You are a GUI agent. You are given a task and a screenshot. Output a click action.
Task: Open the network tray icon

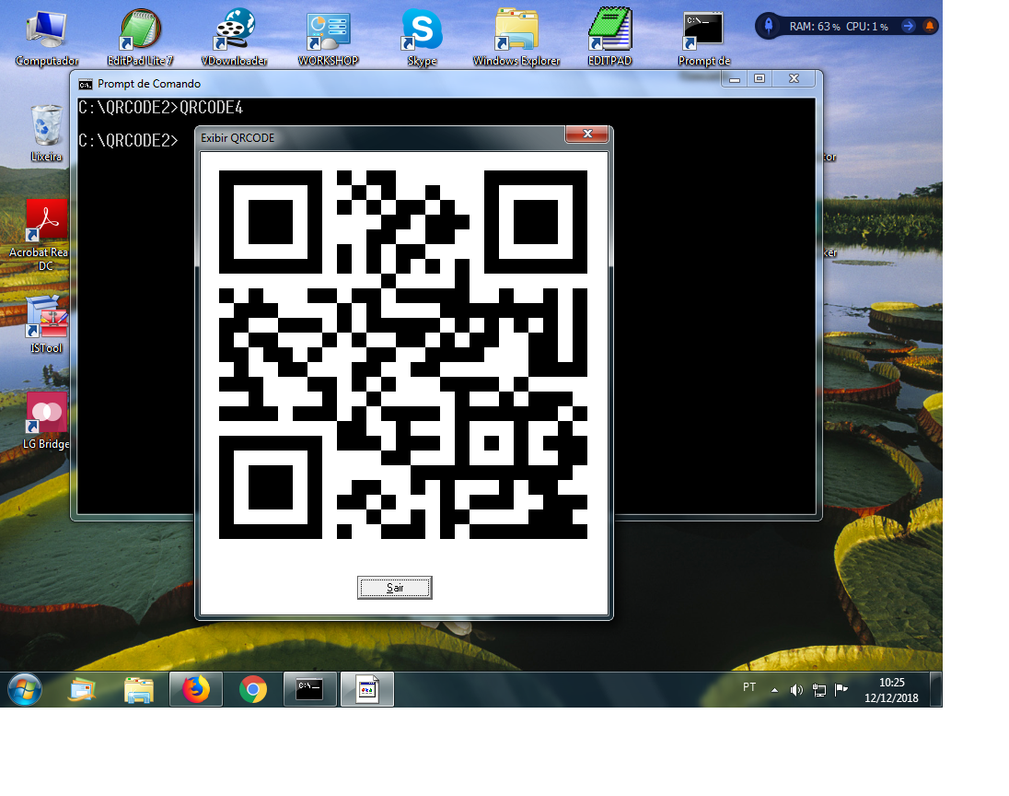coord(818,690)
